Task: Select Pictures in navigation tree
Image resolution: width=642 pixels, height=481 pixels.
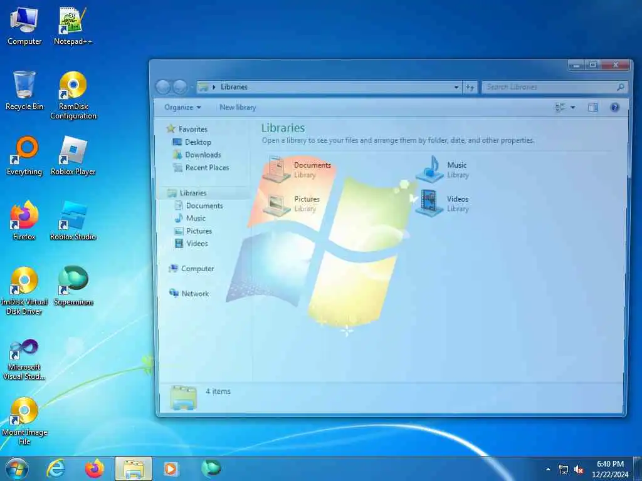Action: coord(193,231)
